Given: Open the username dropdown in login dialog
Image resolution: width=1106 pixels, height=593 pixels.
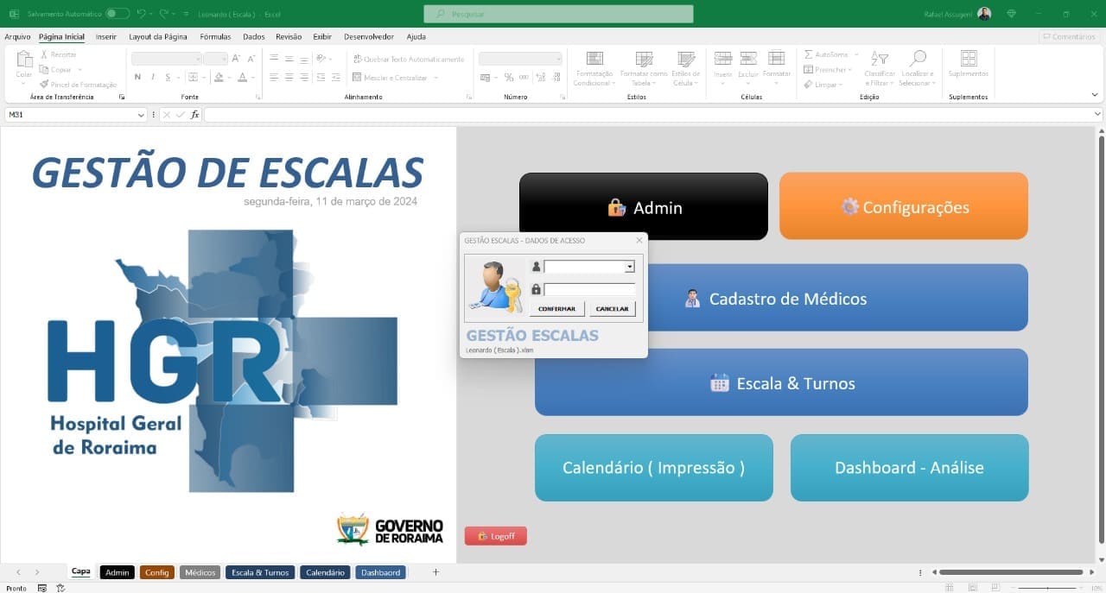Looking at the screenshot, I should coord(630,267).
